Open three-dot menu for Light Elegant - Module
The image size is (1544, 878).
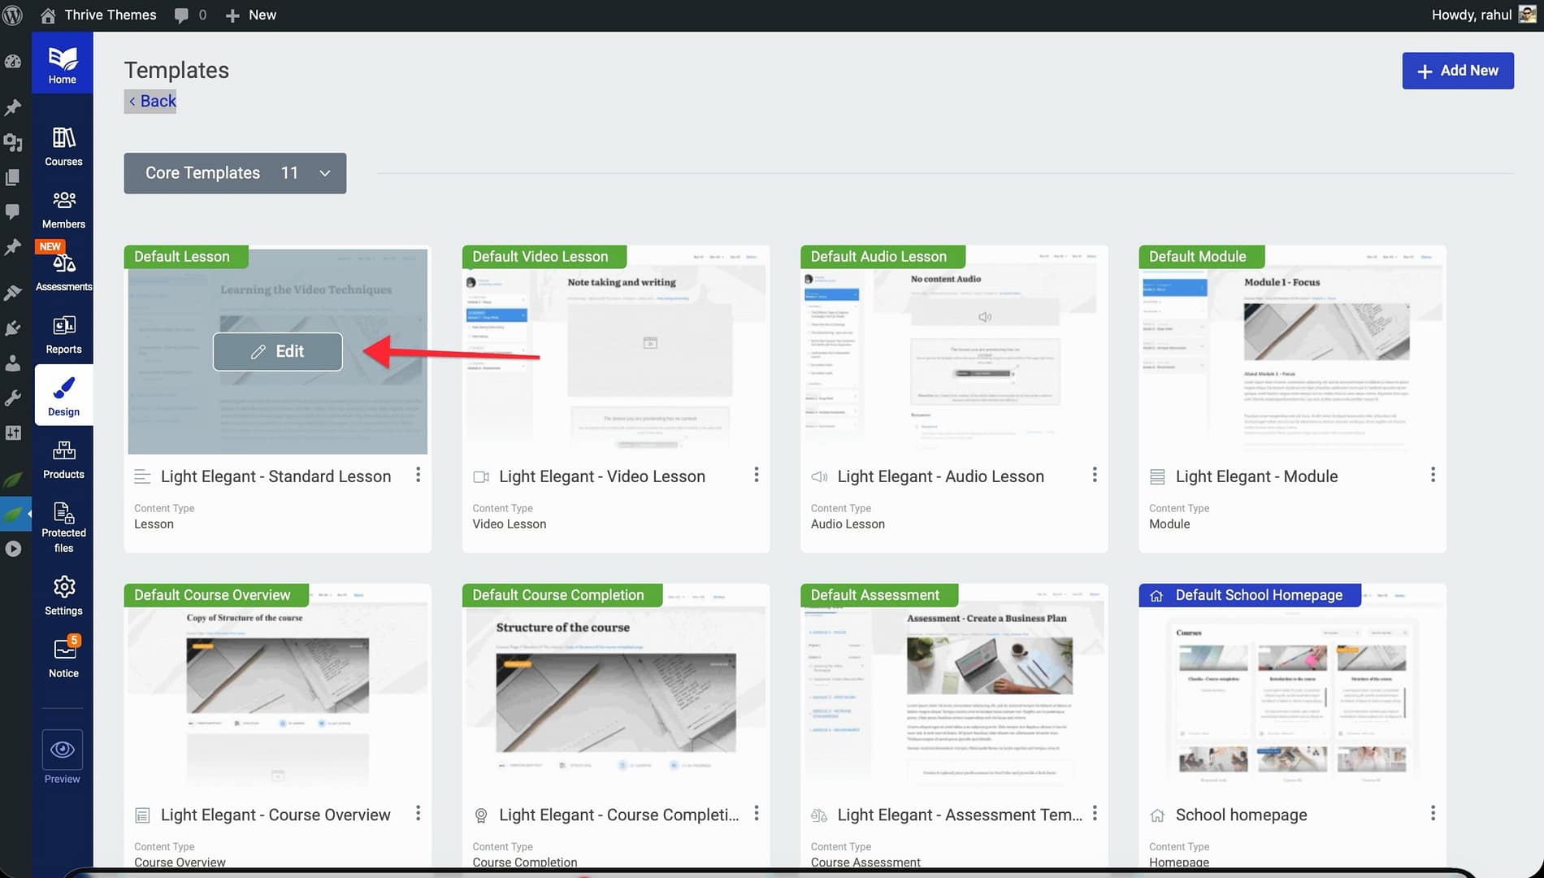coord(1433,475)
